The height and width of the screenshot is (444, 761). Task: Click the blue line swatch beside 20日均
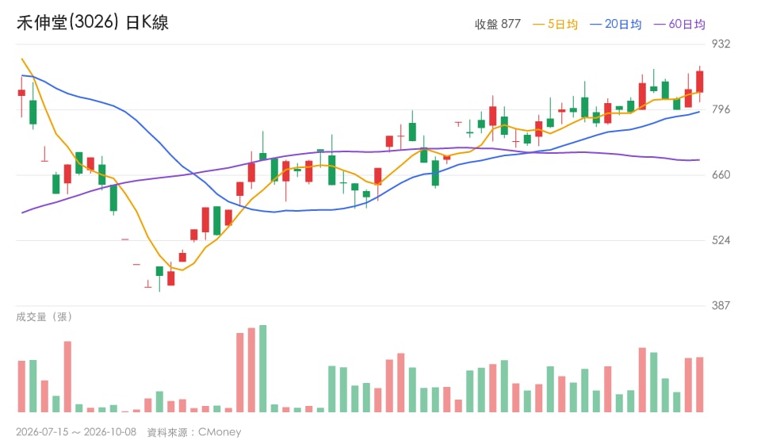pyautogui.click(x=596, y=25)
